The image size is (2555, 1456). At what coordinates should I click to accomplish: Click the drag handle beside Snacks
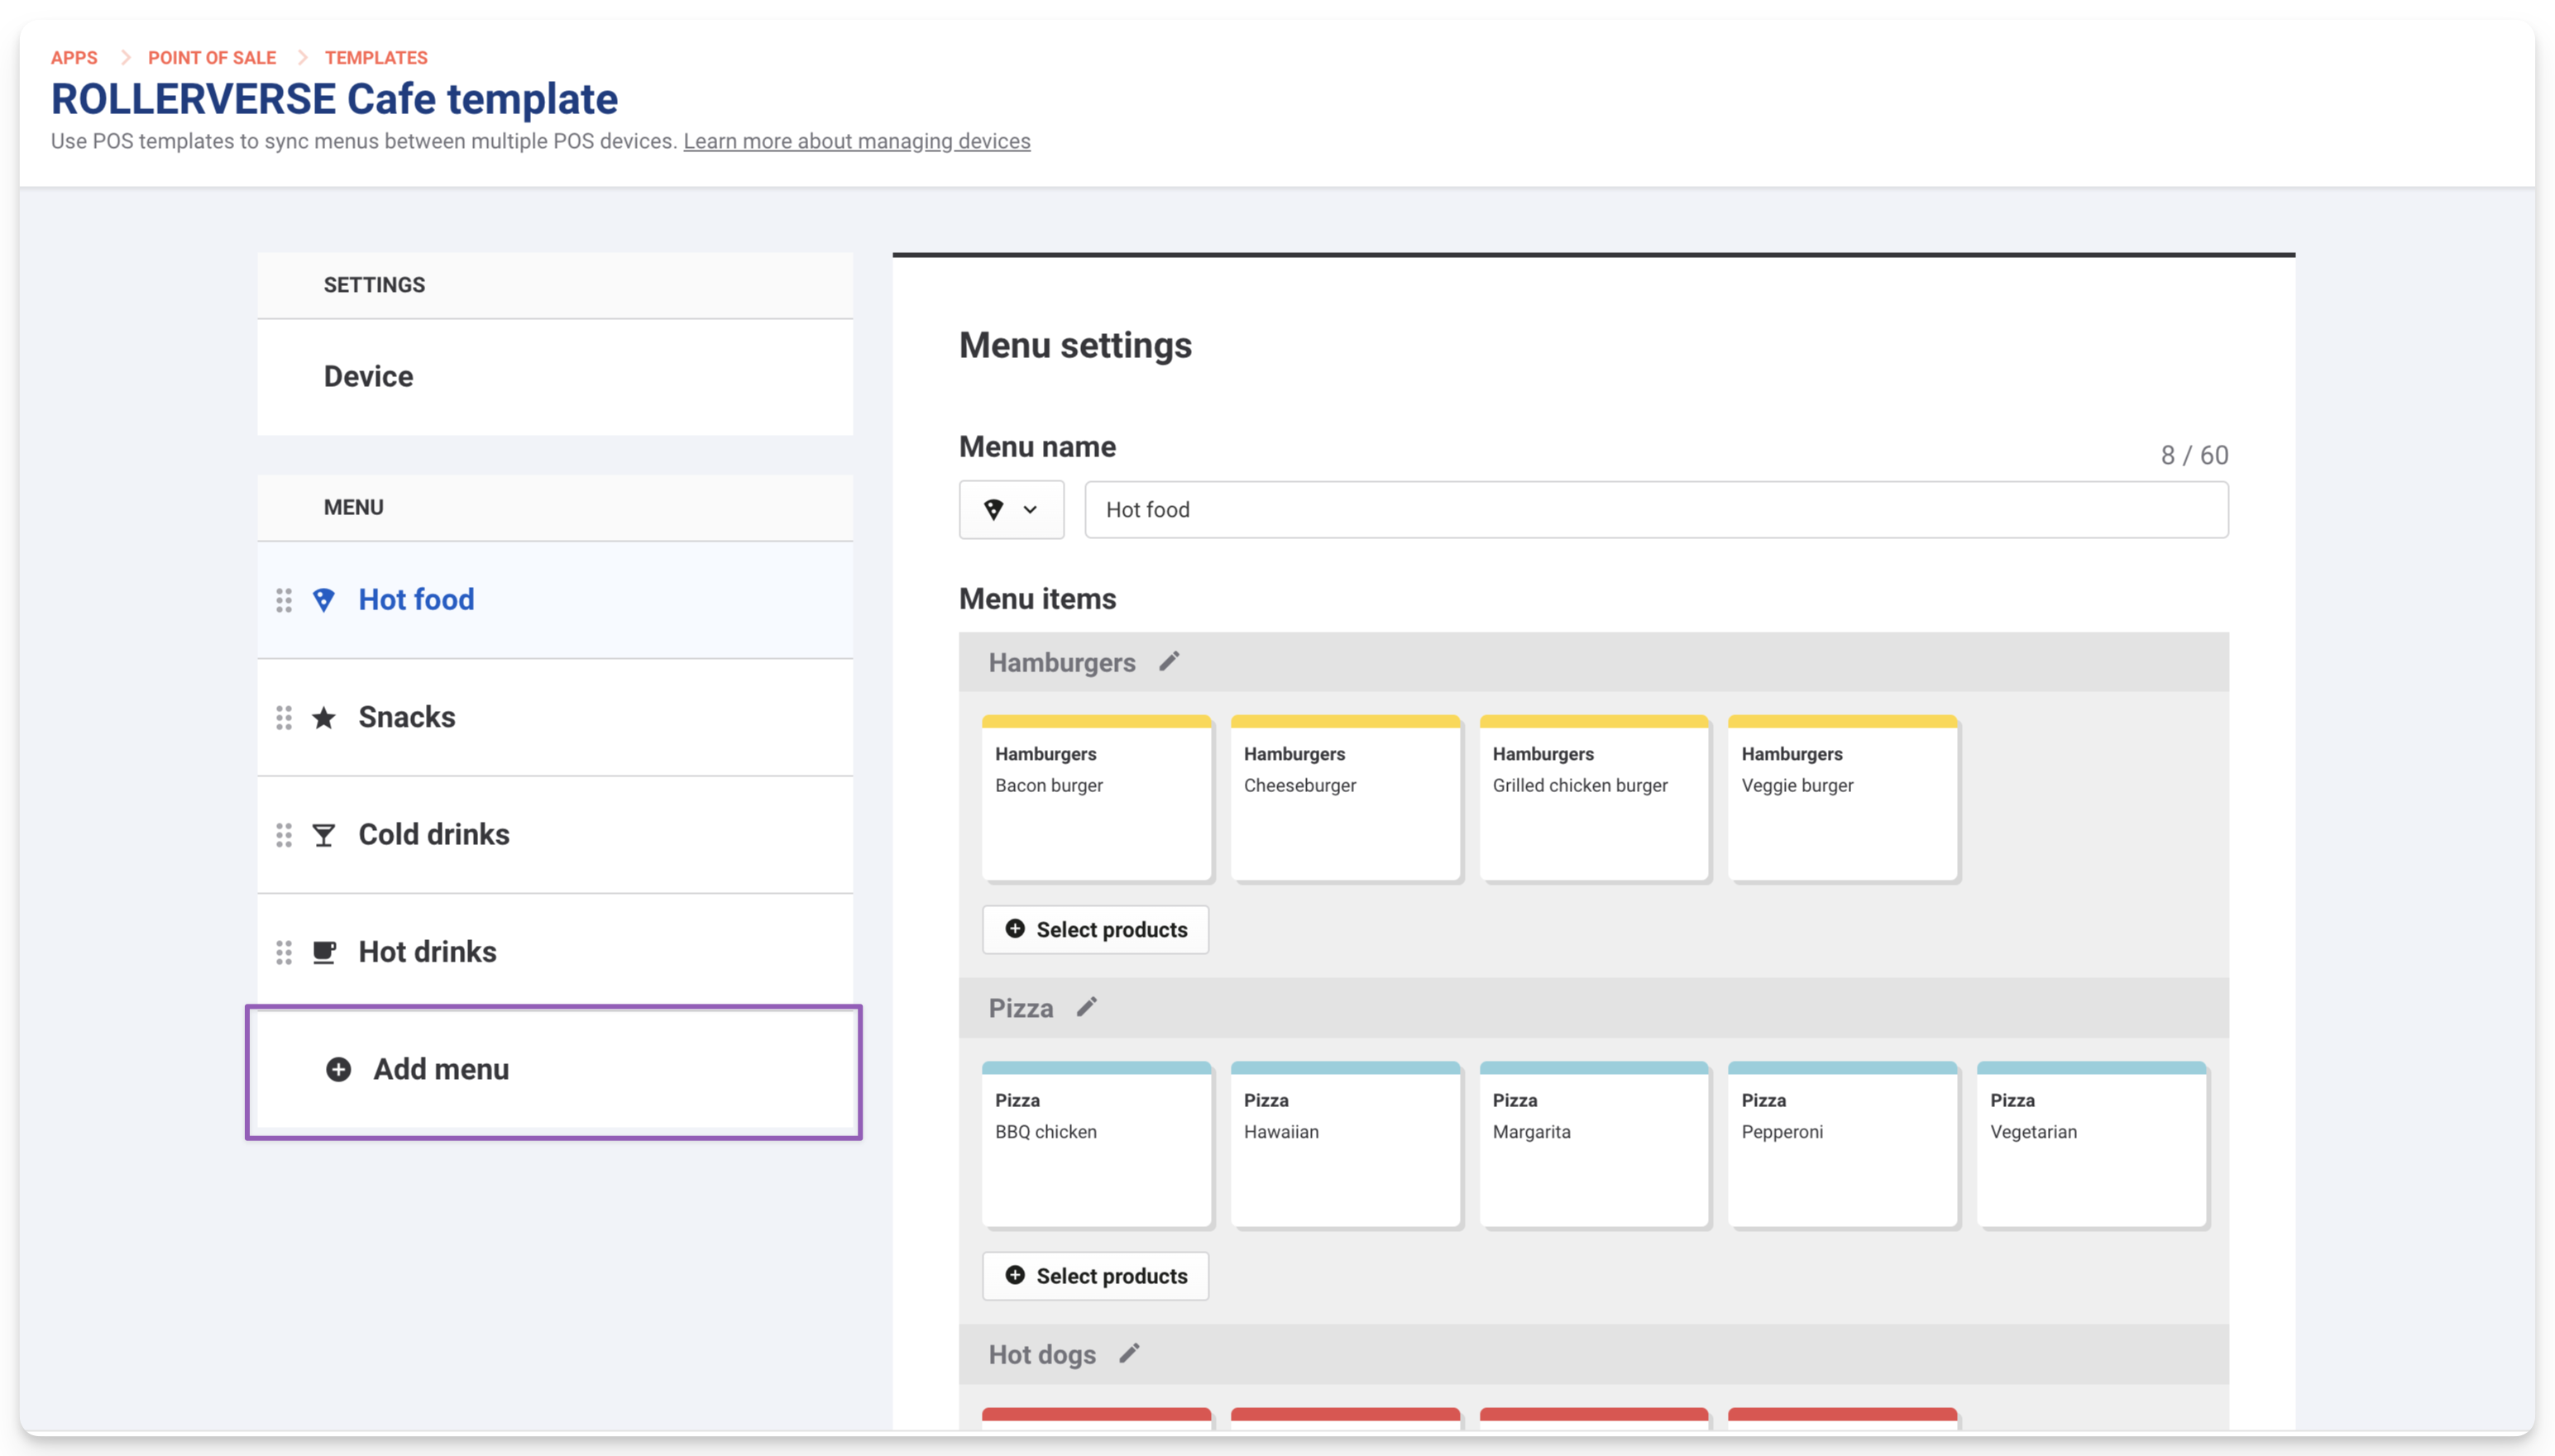(x=284, y=718)
